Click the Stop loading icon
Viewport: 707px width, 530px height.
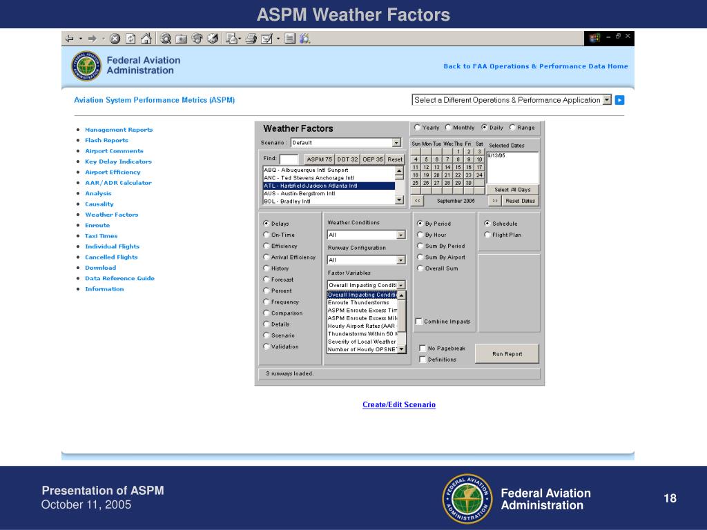coord(115,39)
